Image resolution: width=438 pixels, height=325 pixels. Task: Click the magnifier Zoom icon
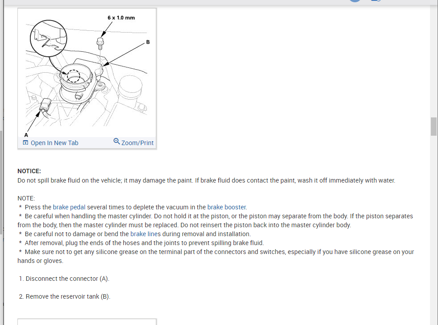(x=117, y=141)
